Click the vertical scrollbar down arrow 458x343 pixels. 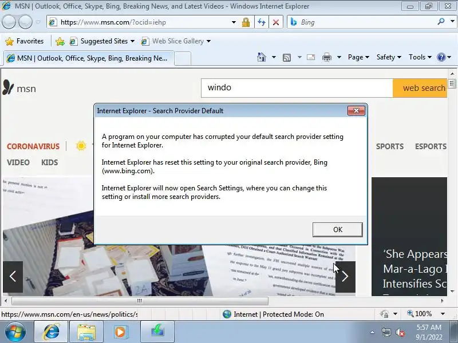(452, 291)
